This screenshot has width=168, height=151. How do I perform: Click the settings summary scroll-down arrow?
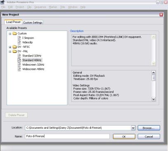click(x=154, y=99)
